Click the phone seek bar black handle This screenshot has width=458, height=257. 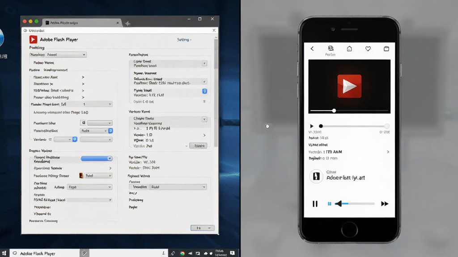(321, 126)
